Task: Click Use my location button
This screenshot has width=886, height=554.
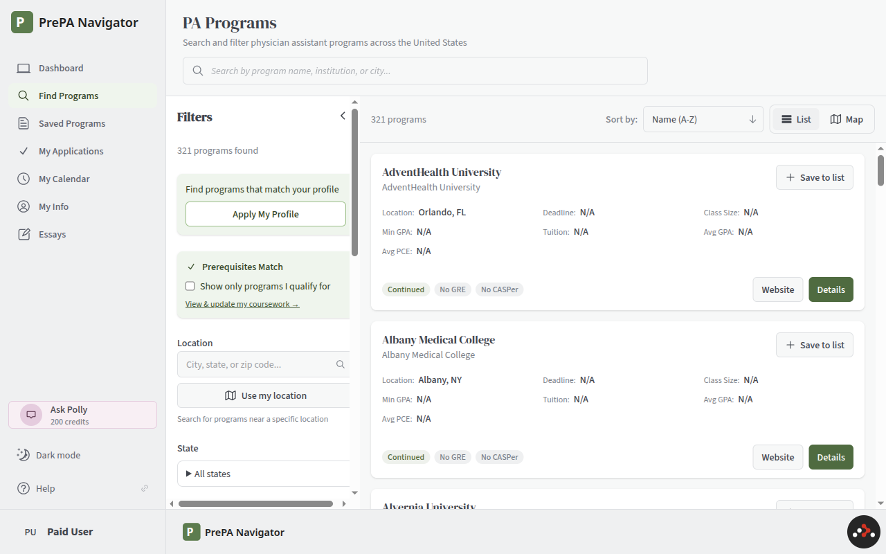Action: (x=264, y=395)
